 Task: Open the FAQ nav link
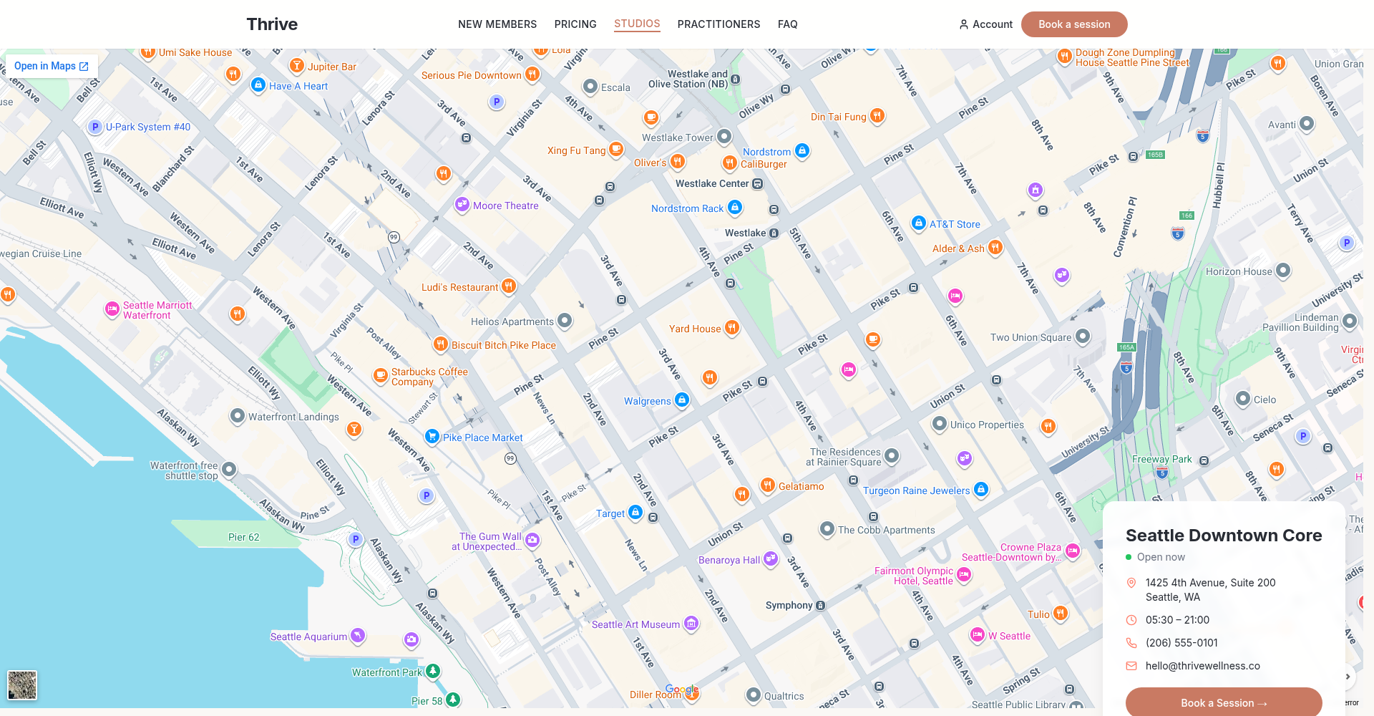click(x=787, y=24)
